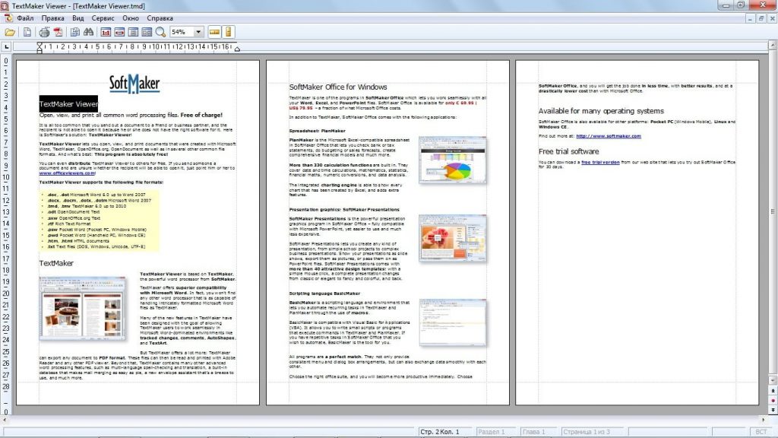
Task: Click the TextMaker screenshot thumbnail
Action: [x=82, y=309]
